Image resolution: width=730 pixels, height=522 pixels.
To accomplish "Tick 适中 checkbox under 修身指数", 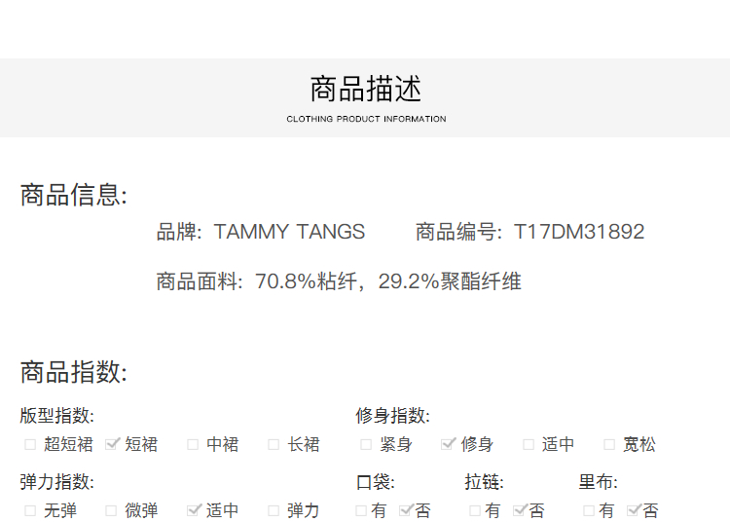I will [x=529, y=445].
